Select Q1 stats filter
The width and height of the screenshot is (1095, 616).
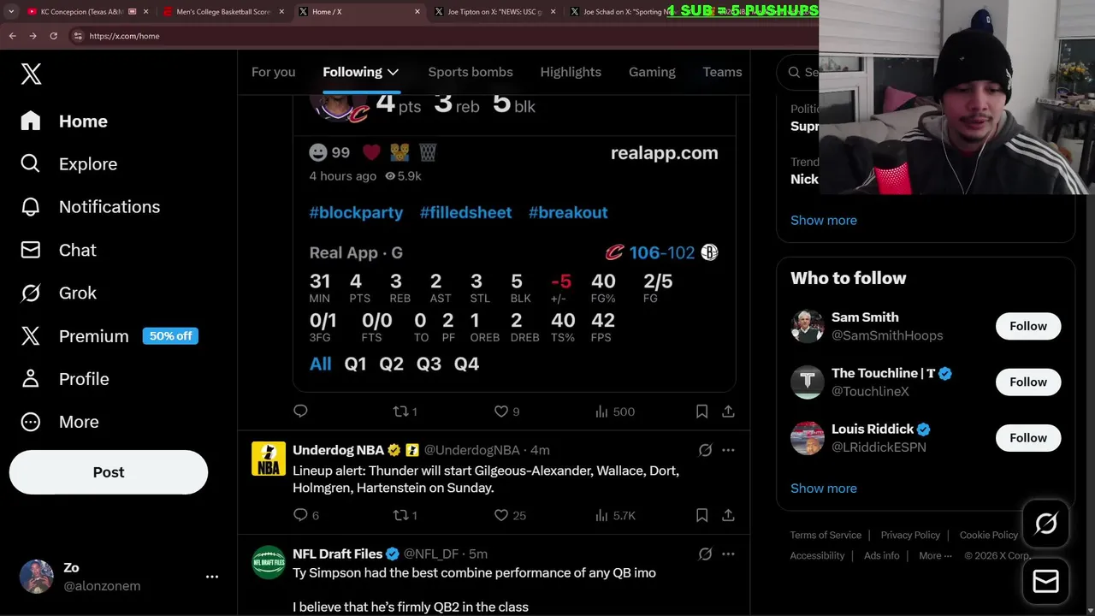(x=355, y=364)
